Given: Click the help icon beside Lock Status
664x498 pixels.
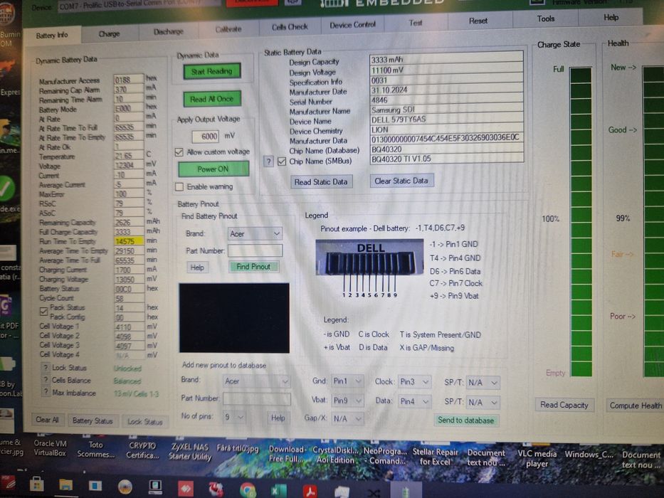Looking at the screenshot, I should pyautogui.click(x=46, y=368).
